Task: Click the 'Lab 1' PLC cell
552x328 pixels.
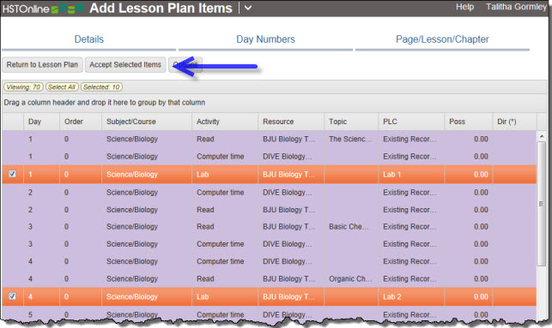Action: tap(411, 175)
